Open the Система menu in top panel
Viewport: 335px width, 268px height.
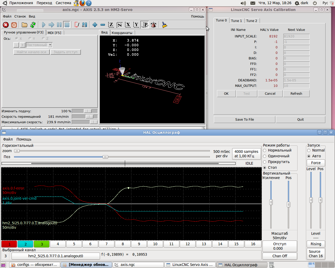[x=63, y=3]
